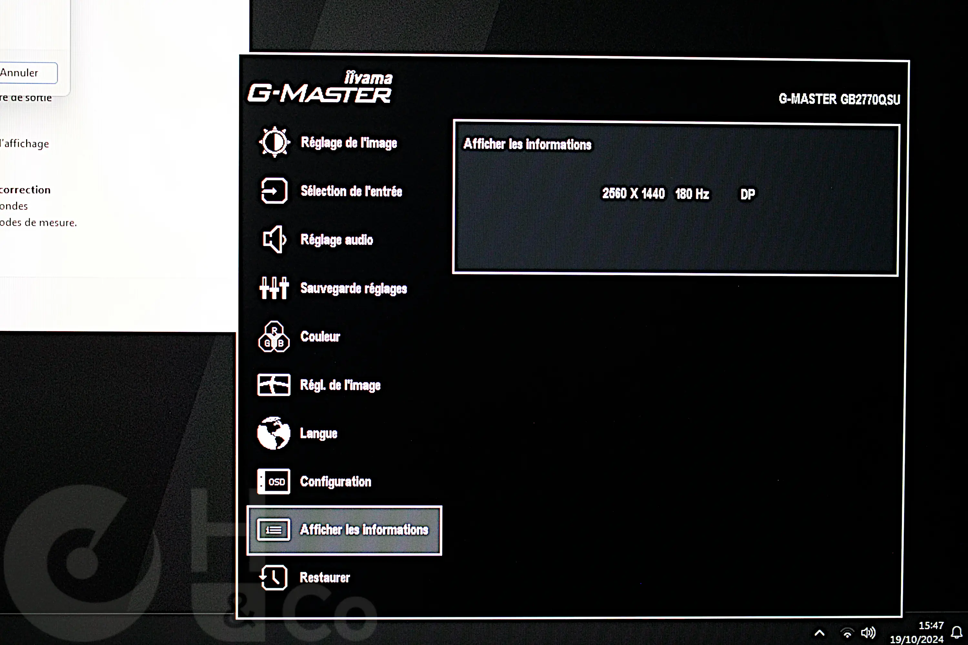Screen dimensions: 968x645
Task: Click the 'l'affichage' text in background window
Action: (x=25, y=144)
